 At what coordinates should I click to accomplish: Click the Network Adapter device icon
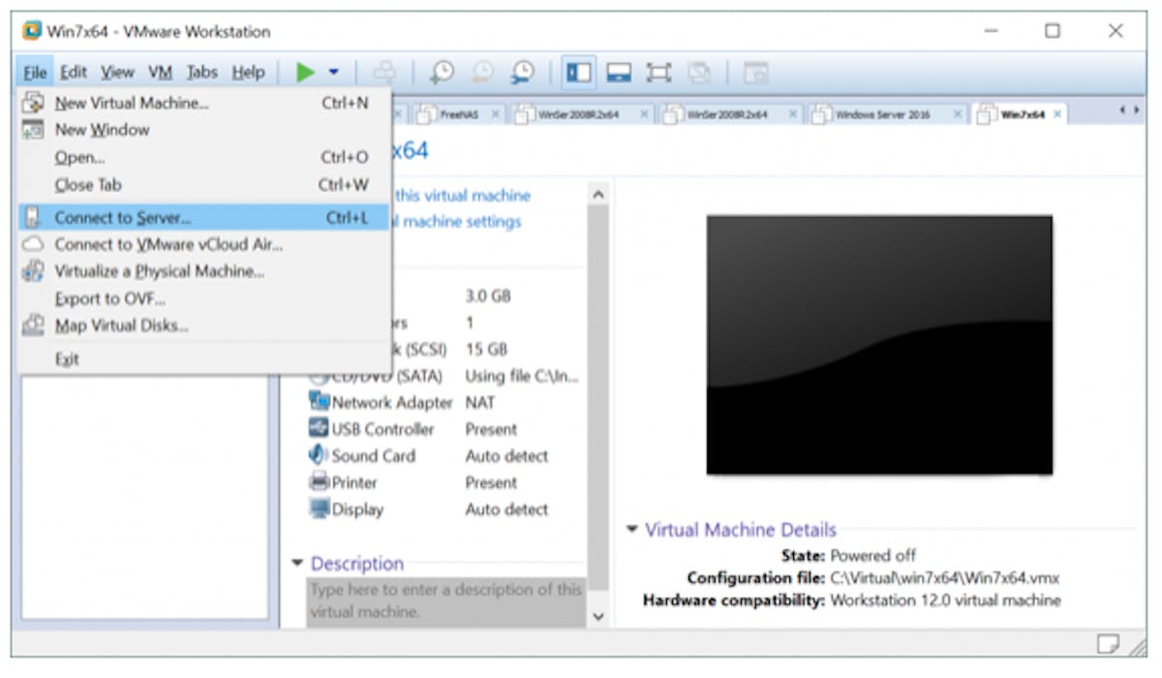click(x=319, y=402)
